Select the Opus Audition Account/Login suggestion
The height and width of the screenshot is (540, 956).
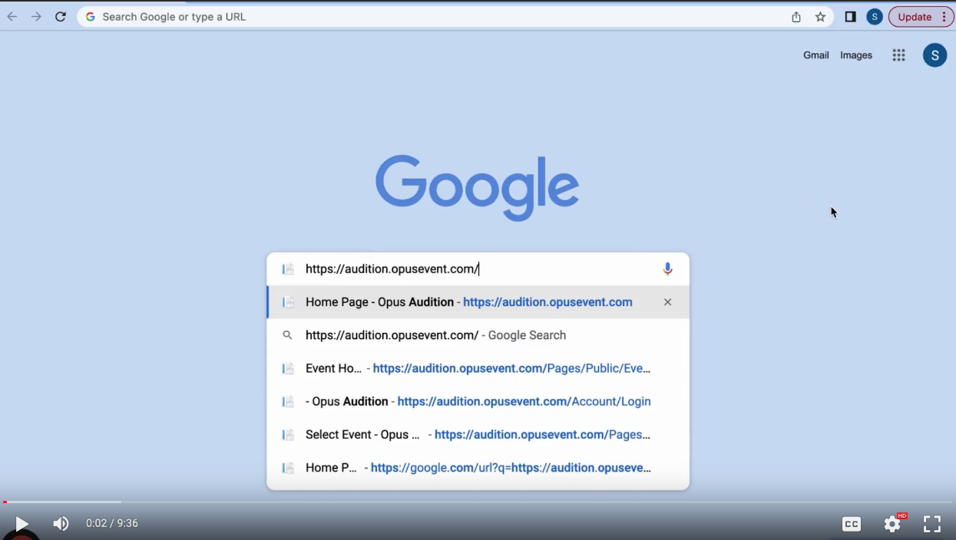tap(478, 401)
